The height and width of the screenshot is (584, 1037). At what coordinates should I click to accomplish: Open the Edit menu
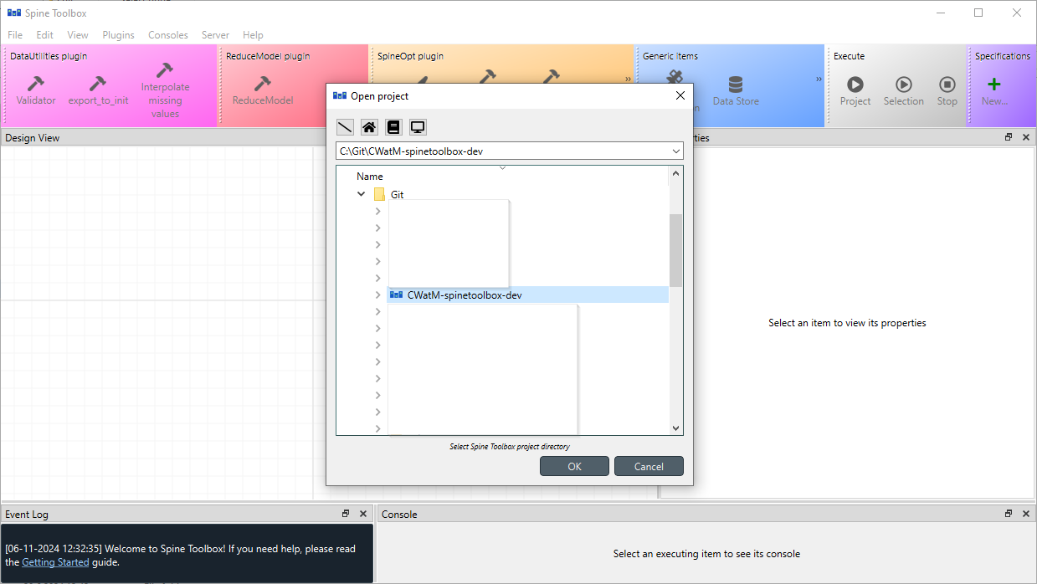pos(44,35)
